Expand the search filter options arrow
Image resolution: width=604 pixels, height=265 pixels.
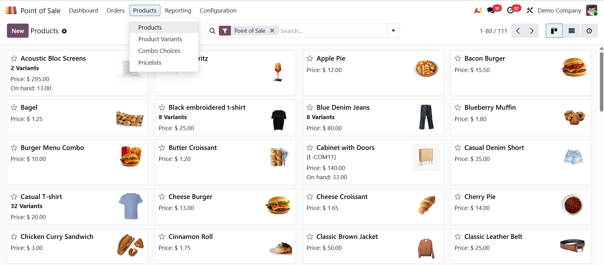[x=393, y=31]
